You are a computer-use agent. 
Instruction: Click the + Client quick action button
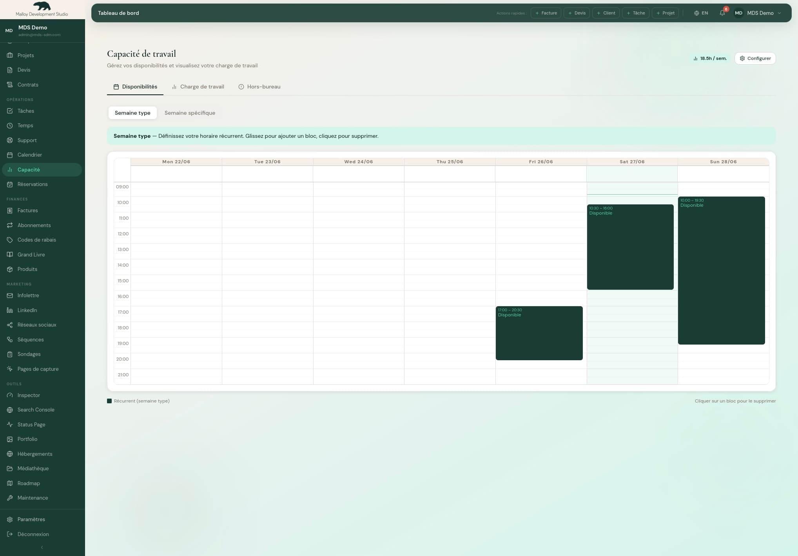(606, 13)
